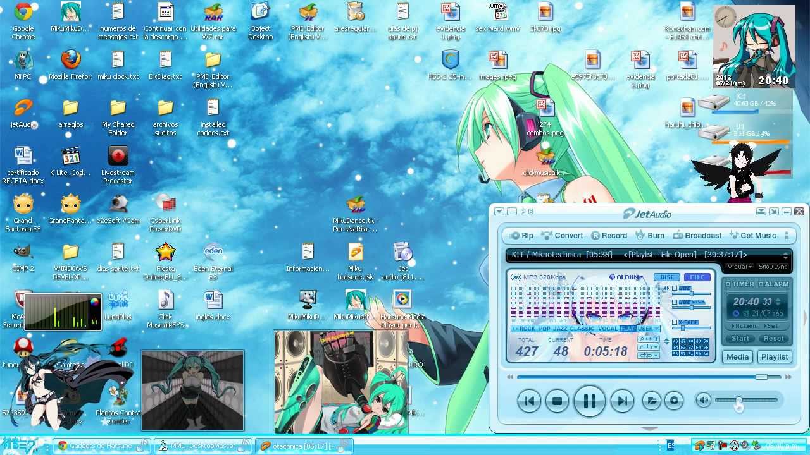Click Show Lyric button

point(773,267)
